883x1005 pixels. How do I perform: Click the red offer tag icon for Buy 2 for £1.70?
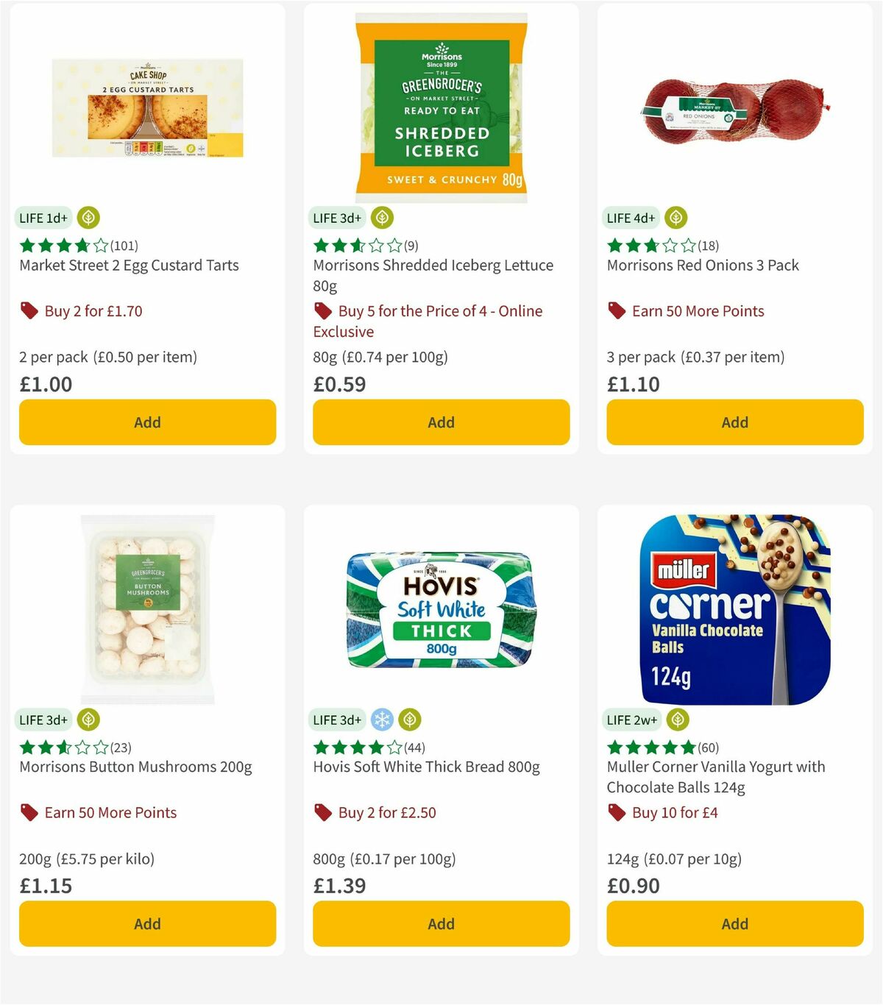29,310
